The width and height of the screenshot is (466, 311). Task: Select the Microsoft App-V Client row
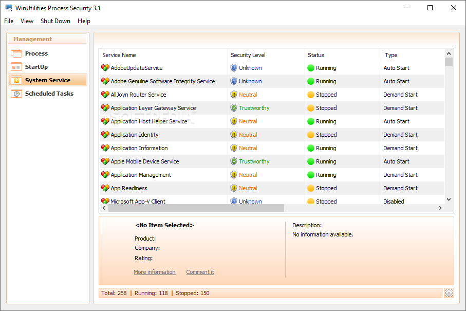click(272, 200)
